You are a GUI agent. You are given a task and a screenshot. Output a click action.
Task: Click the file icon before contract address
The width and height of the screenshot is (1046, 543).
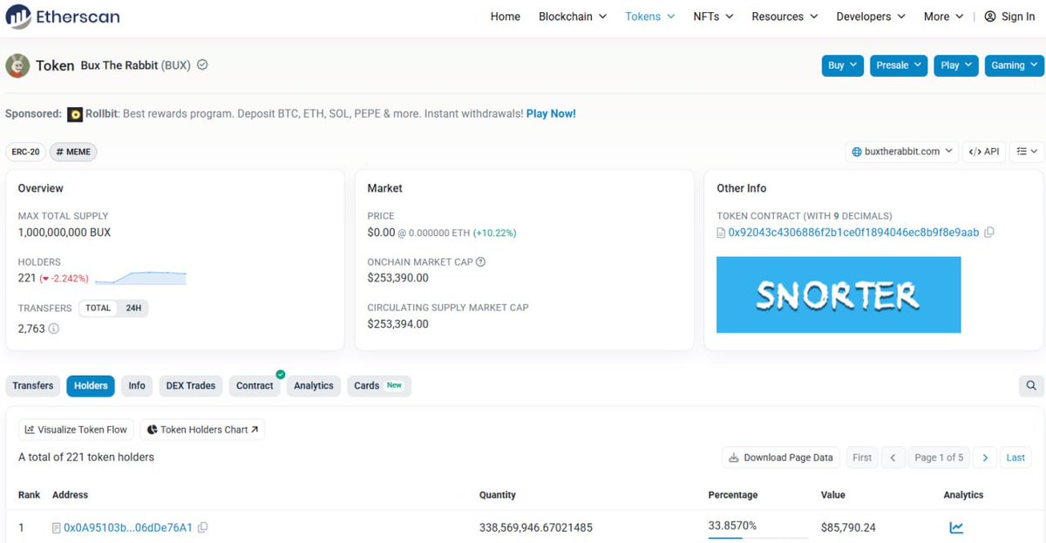[721, 233]
